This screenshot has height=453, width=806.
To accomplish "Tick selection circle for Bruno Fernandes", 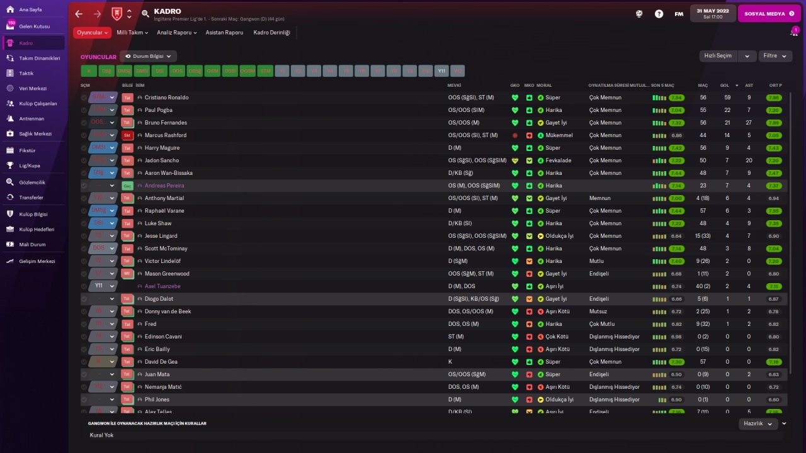I will [84, 123].
